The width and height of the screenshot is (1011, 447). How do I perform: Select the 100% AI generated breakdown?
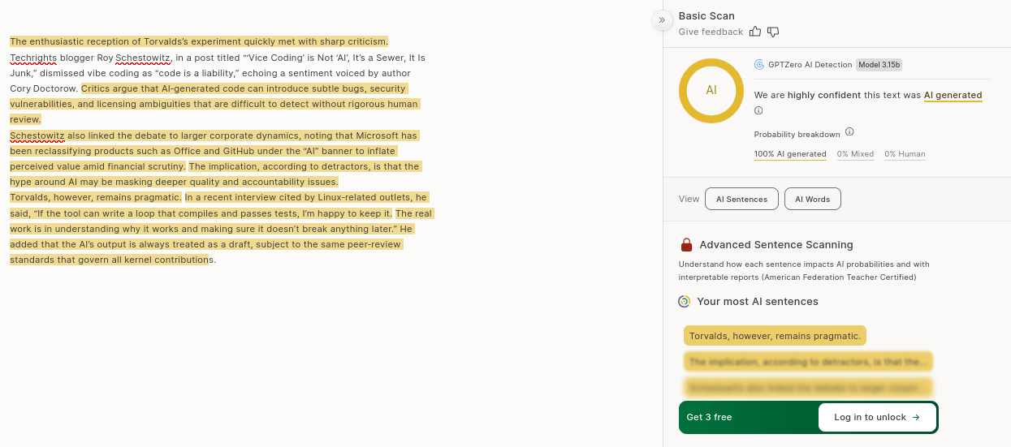(790, 154)
